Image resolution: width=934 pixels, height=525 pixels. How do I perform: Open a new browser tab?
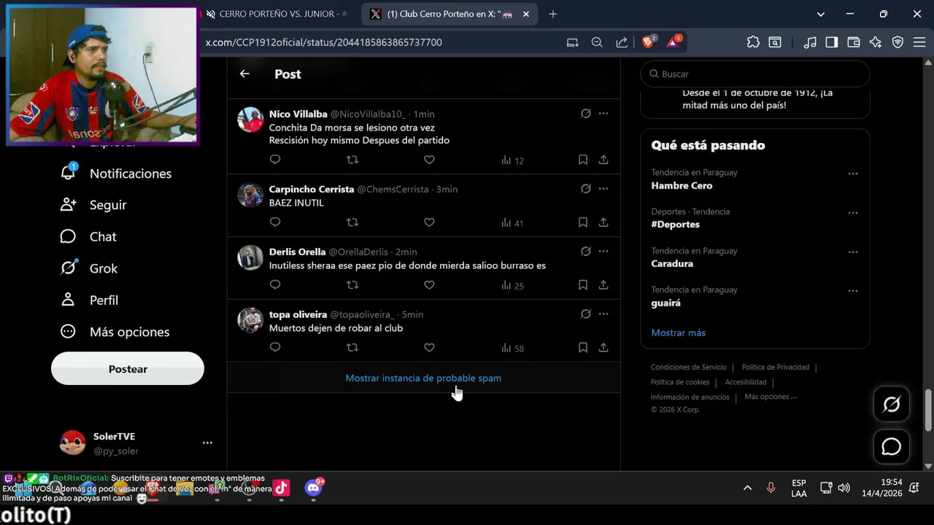tap(553, 14)
